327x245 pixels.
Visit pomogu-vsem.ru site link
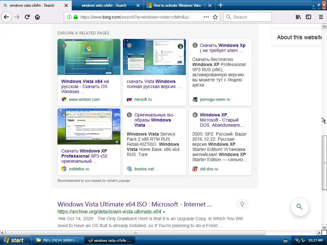pos(215,100)
